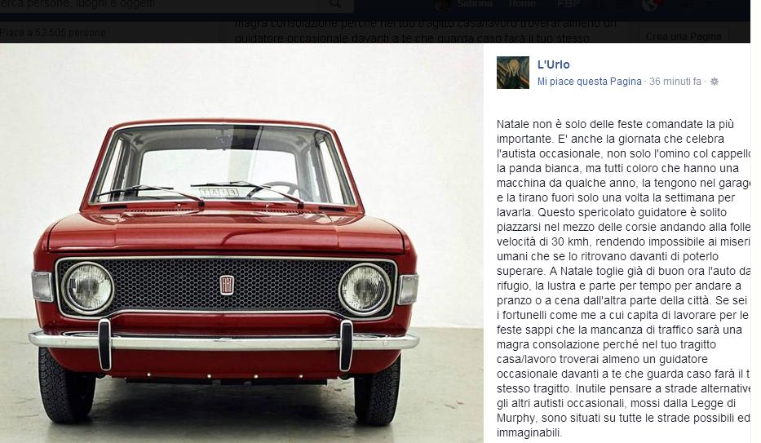Click "Mi piace questa Pagina" link

click(589, 82)
